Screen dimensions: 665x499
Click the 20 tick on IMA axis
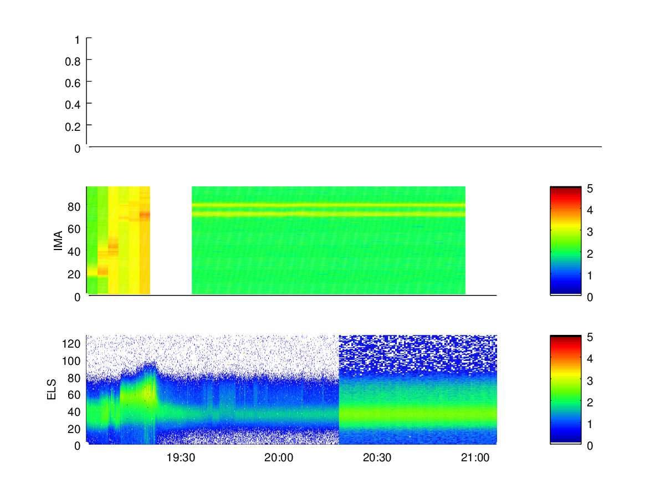tap(75, 273)
